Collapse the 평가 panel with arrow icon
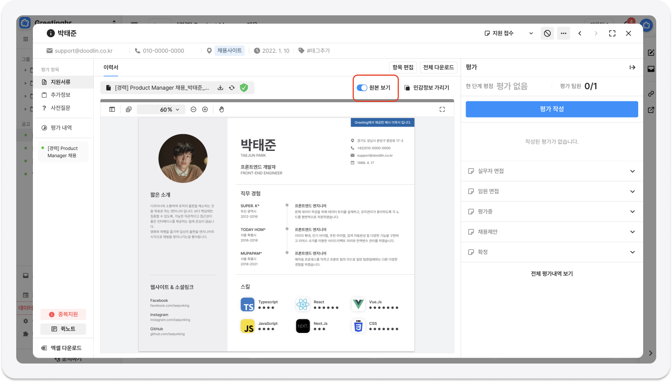672x382 pixels. 632,68
